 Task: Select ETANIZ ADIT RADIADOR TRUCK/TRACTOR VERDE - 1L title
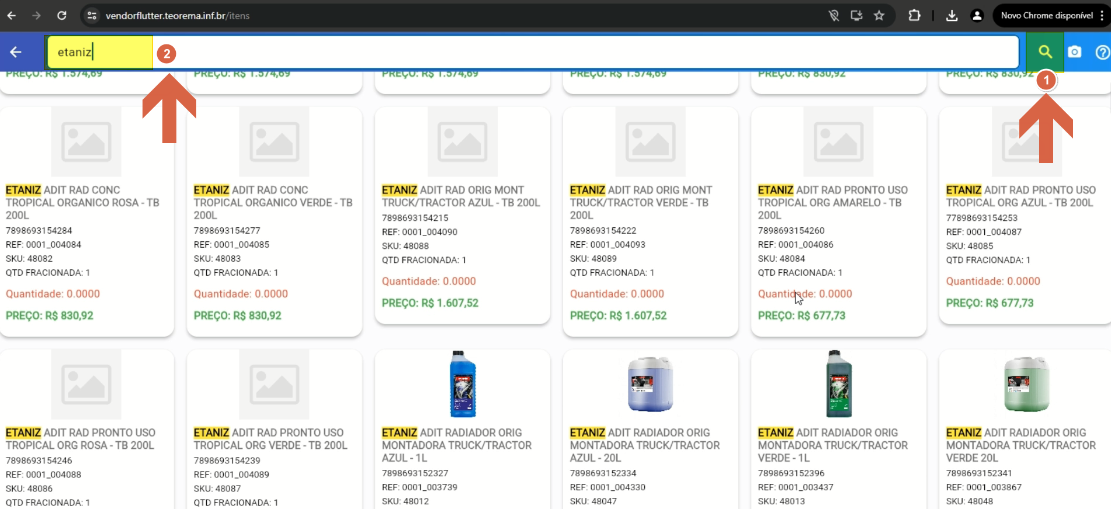tap(833, 445)
